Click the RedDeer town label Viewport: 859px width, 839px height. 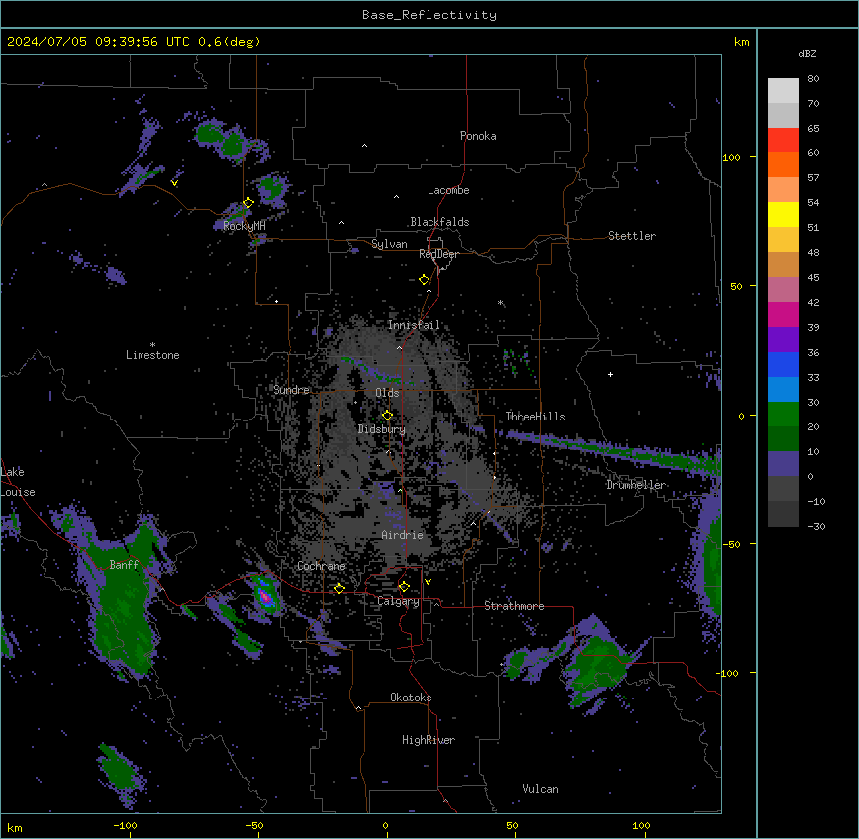coord(438,254)
